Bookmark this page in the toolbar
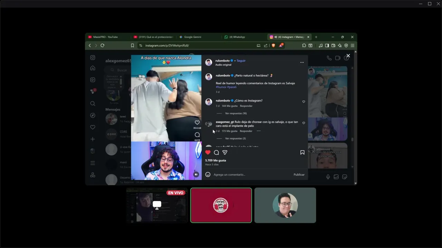The image size is (442, 248). 132,45
